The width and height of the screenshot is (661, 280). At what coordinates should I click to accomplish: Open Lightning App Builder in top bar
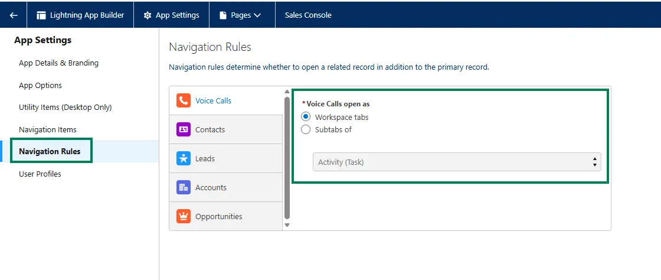pos(87,15)
